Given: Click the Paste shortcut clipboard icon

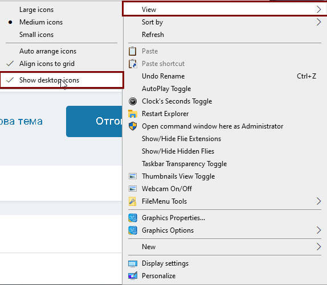Looking at the screenshot, I should point(133,64).
